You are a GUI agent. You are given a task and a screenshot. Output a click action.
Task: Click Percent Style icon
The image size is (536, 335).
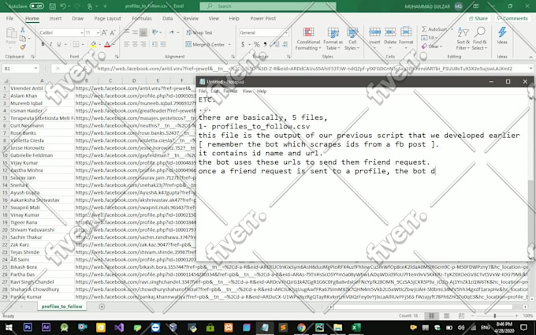(256, 44)
